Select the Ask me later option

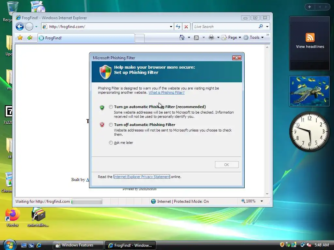111,143
